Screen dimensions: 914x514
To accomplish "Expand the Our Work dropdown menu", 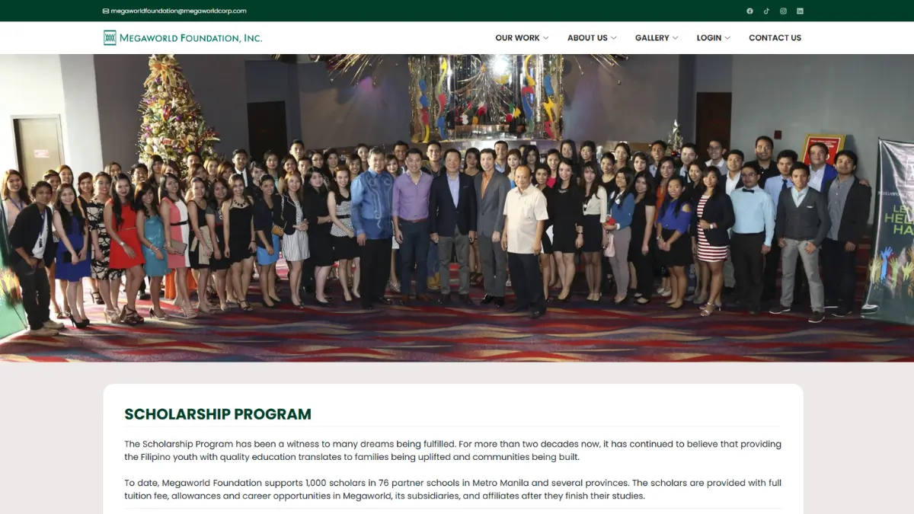I will [522, 38].
